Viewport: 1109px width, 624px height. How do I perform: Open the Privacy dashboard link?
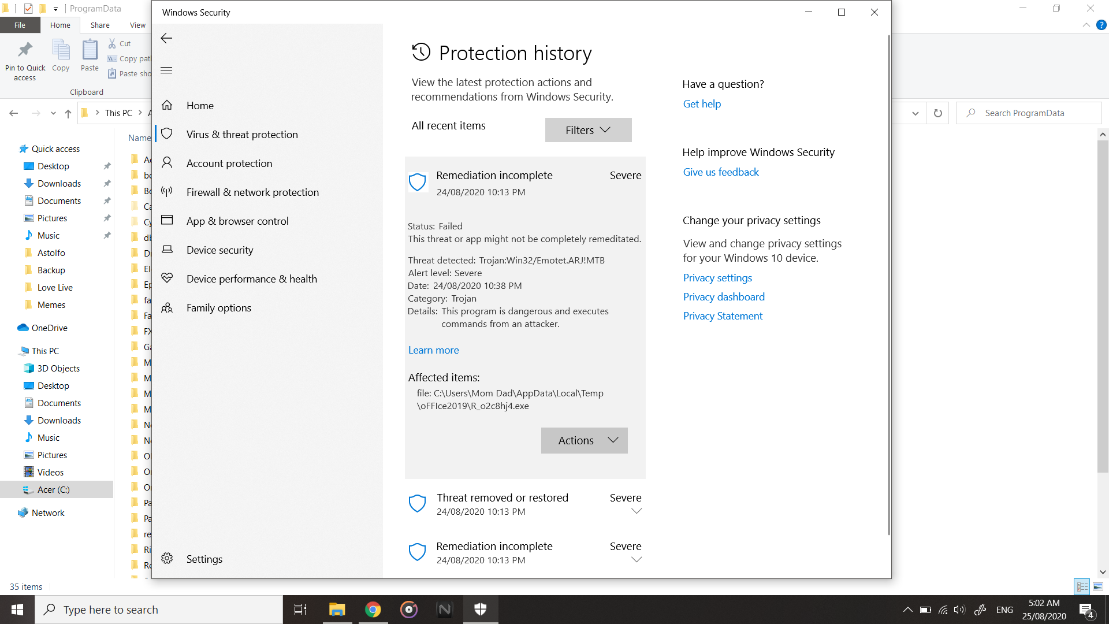click(x=724, y=297)
